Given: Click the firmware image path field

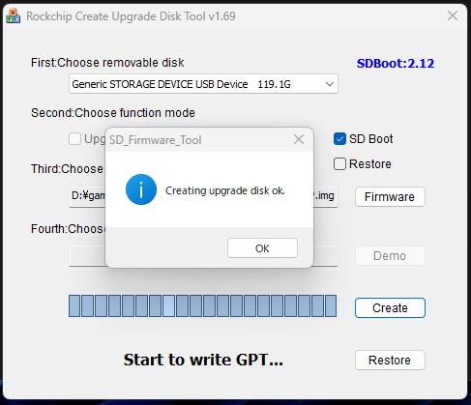Looking at the screenshot, I should tap(203, 196).
